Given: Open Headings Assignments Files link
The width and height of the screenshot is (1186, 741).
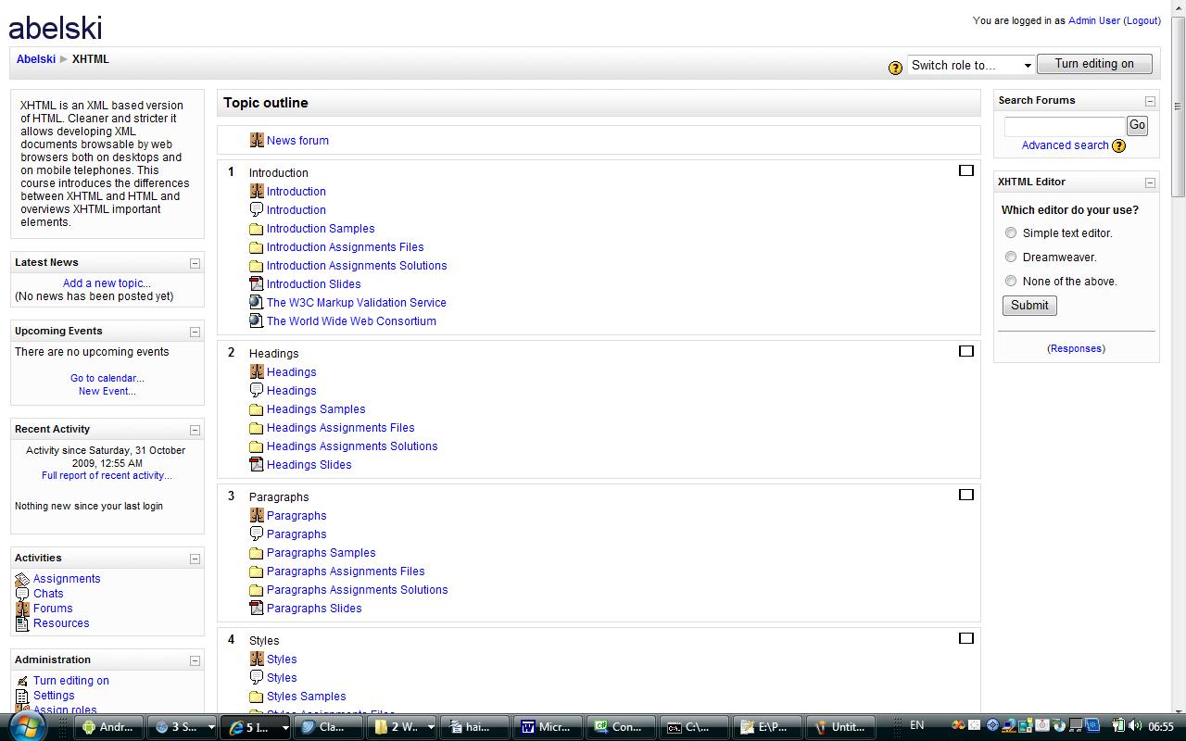Looking at the screenshot, I should coord(341,428).
